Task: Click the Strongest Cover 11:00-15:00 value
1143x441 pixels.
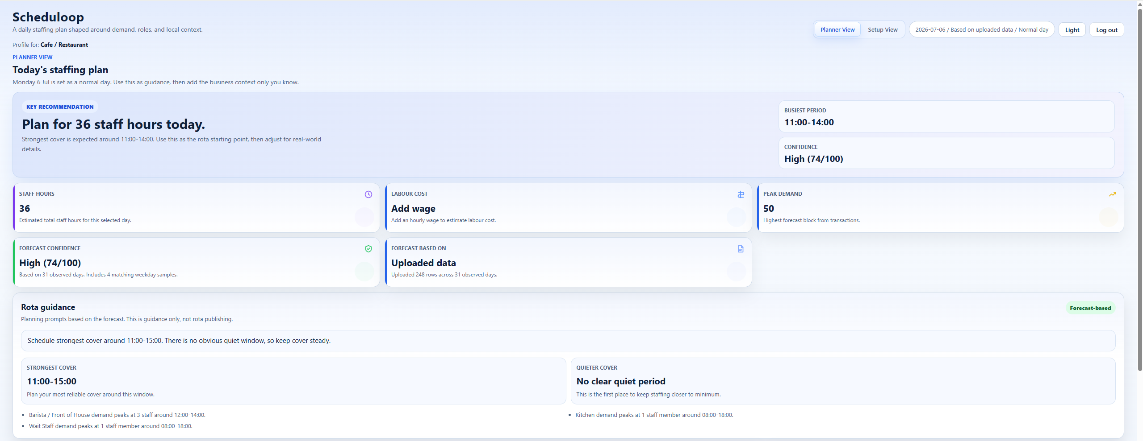Action: tap(51, 381)
